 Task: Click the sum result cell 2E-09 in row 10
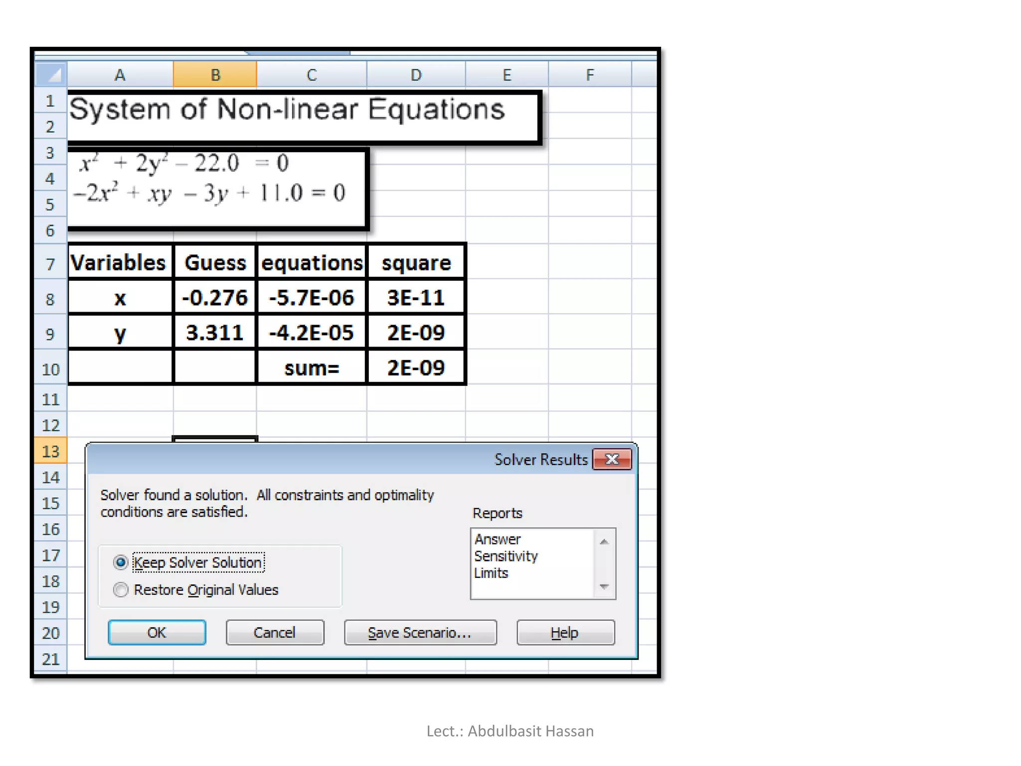coord(416,368)
